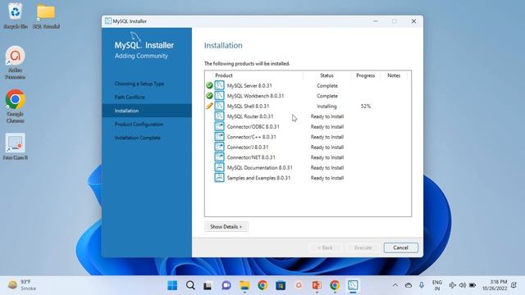Click green checkmark beside MySQL Workbench
The image size is (525, 295).
click(210, 96)
